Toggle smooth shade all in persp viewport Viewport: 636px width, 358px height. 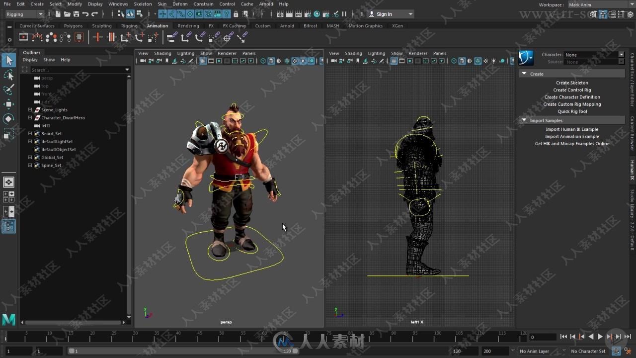coord(271,61)
